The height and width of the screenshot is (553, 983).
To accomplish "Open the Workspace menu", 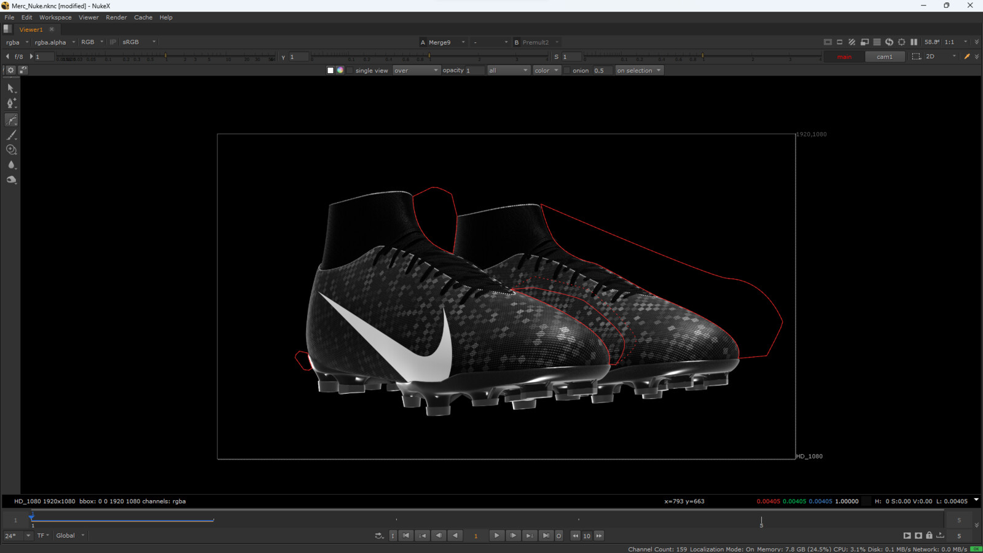I will [55, 17].
